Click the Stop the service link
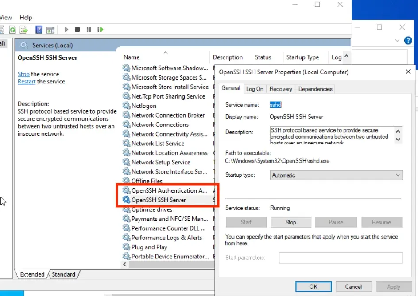This screenshot has width=418, height=296. coord(24,74)
